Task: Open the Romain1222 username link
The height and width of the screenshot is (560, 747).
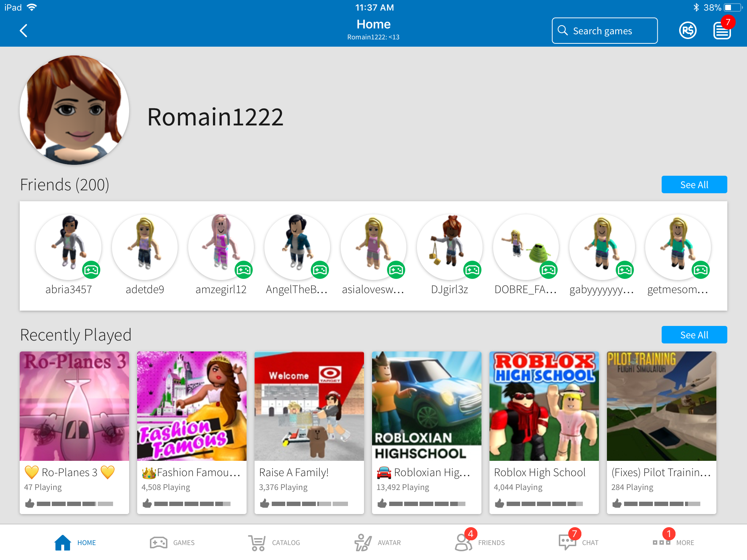Action: (215, 117)
